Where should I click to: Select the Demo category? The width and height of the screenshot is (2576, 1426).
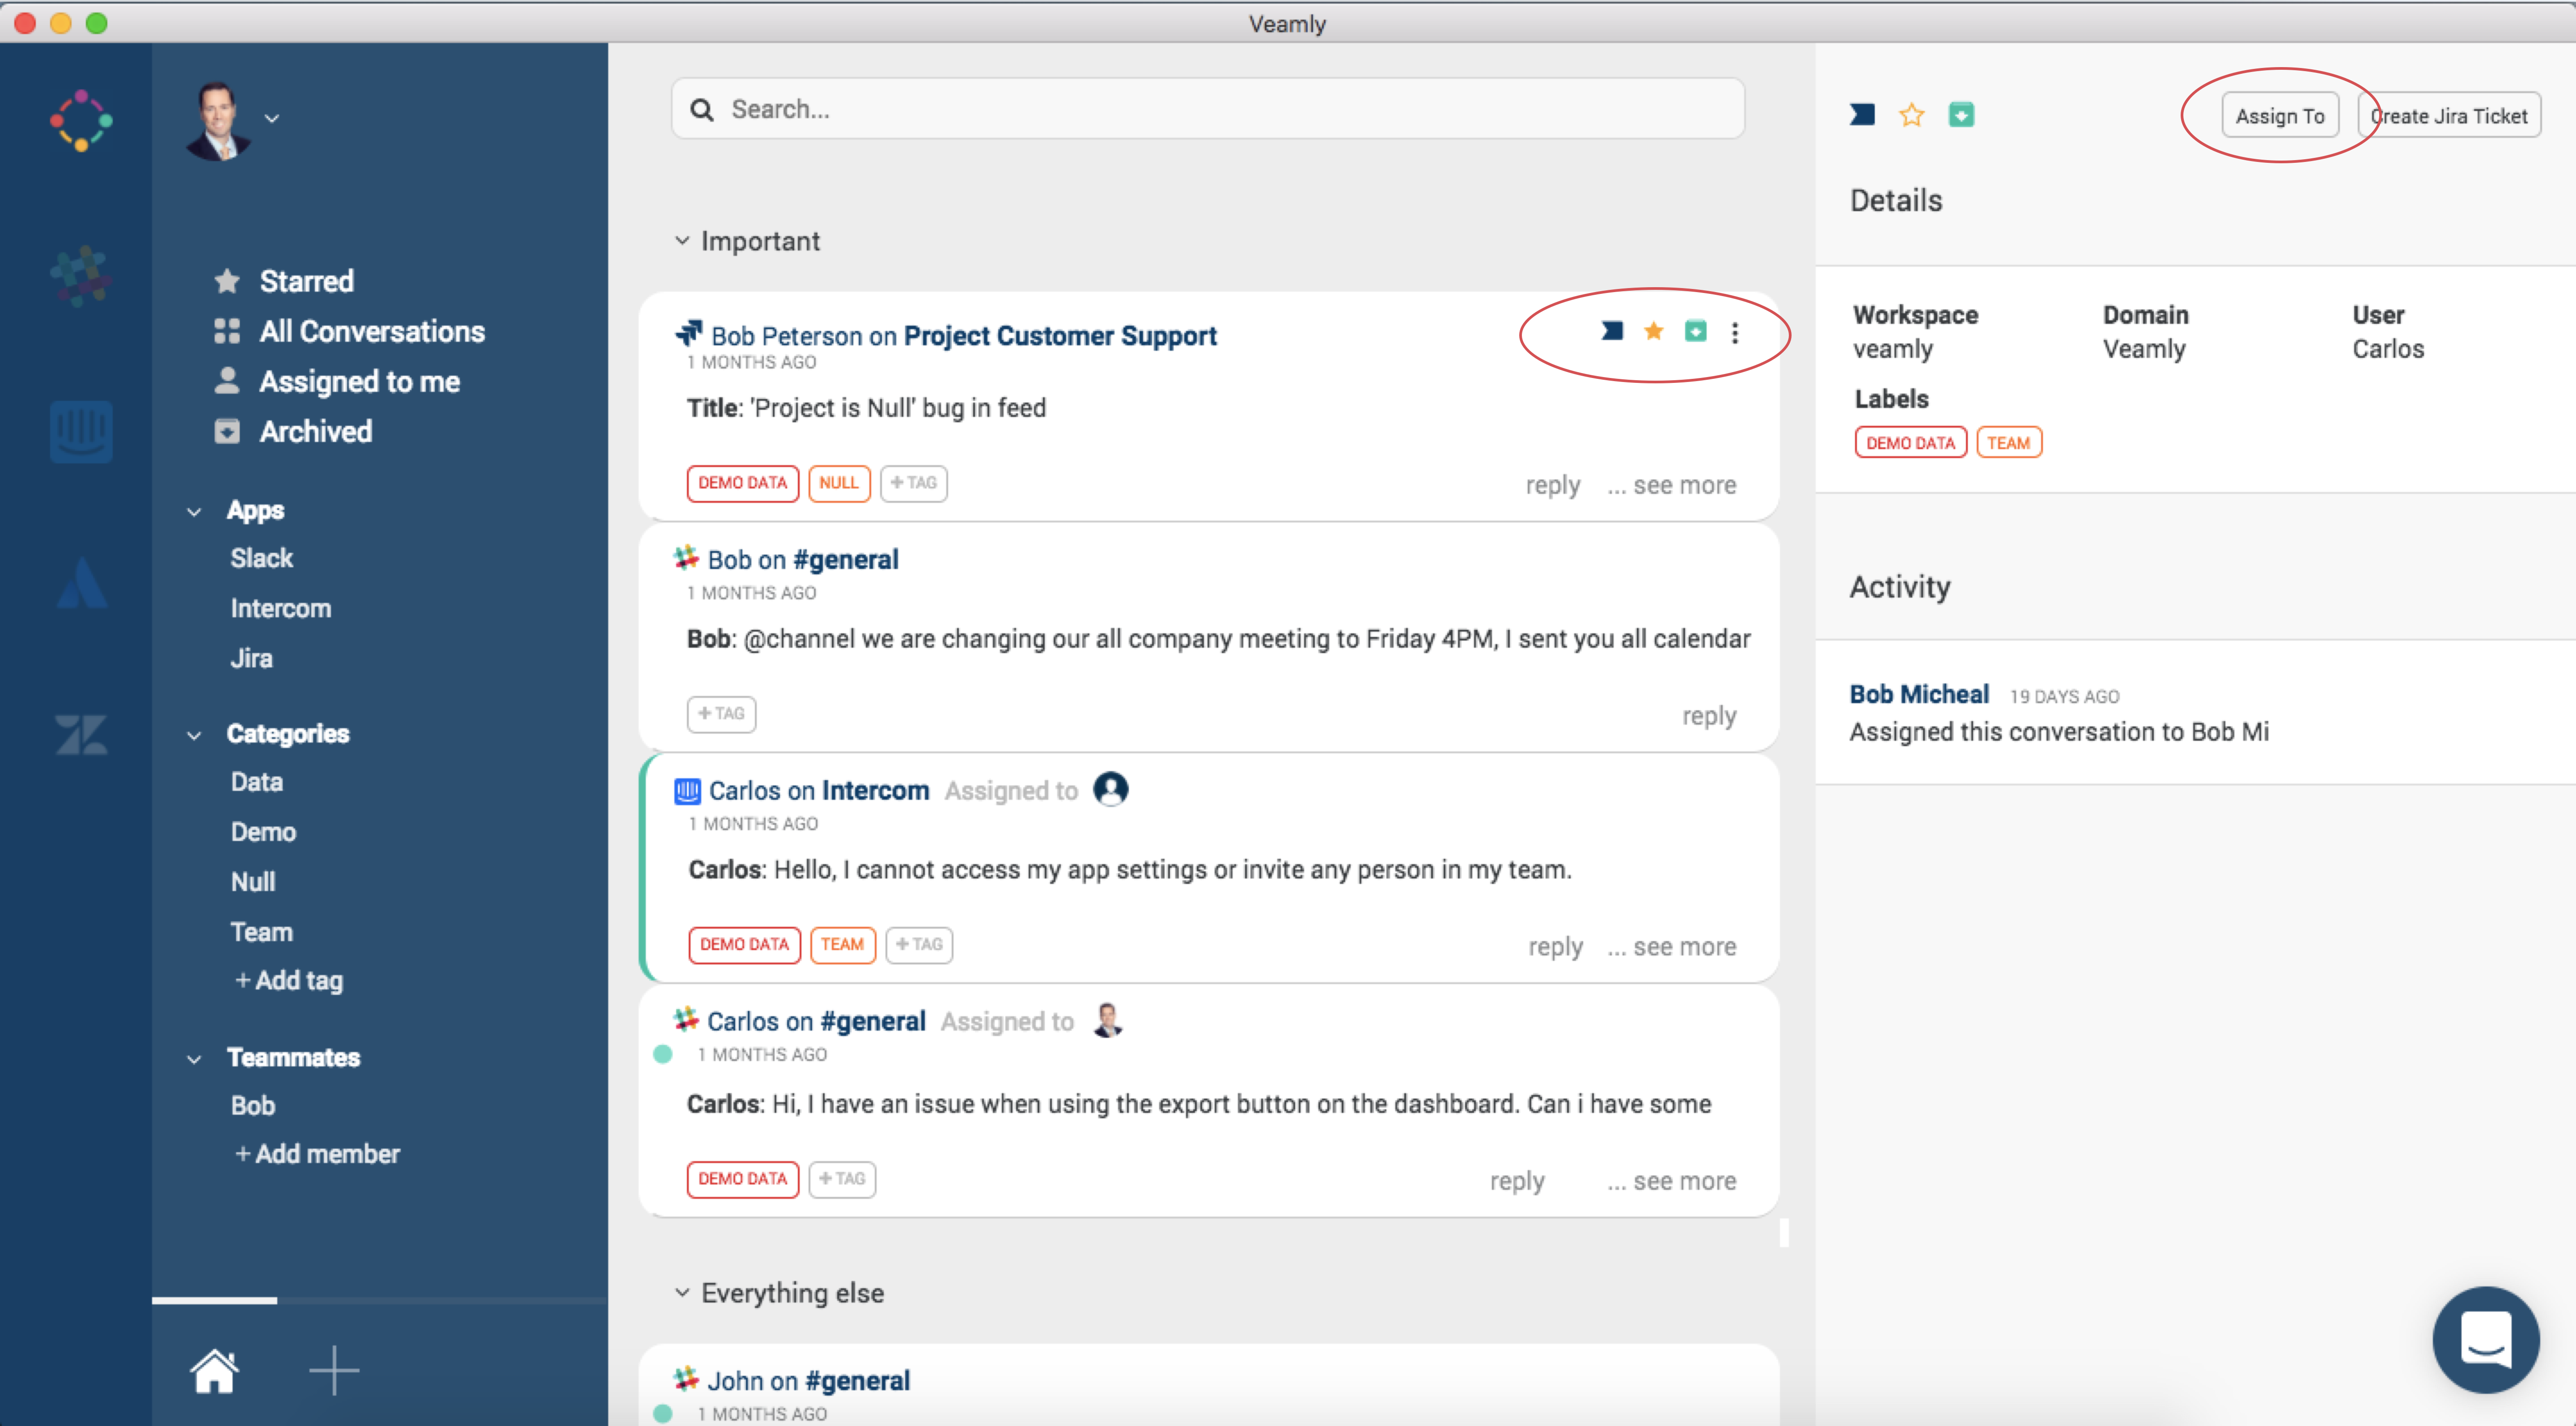tap(263, 832)
